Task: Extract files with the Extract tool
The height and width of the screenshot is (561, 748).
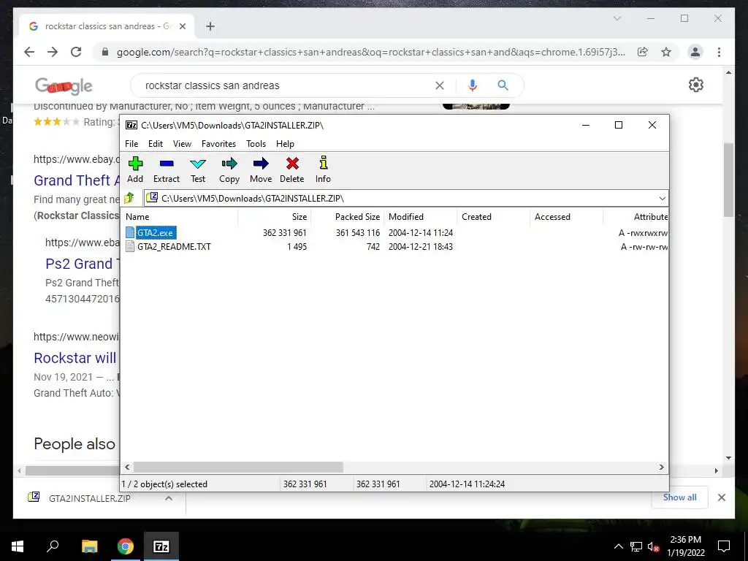Action: 167,169
